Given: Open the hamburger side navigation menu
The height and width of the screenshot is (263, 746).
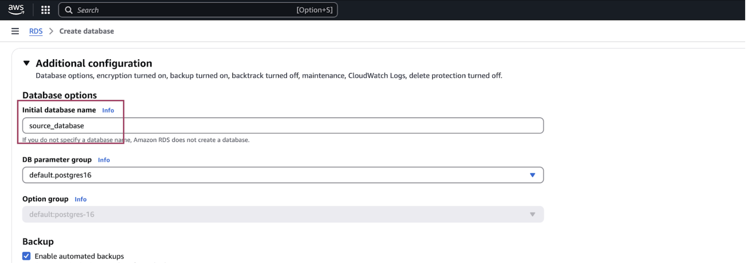Looking at the screenshot, I should (x=15, y=31).
